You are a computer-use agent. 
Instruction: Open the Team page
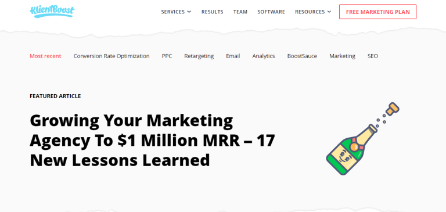pyautogui.click(x=240, y=12)
